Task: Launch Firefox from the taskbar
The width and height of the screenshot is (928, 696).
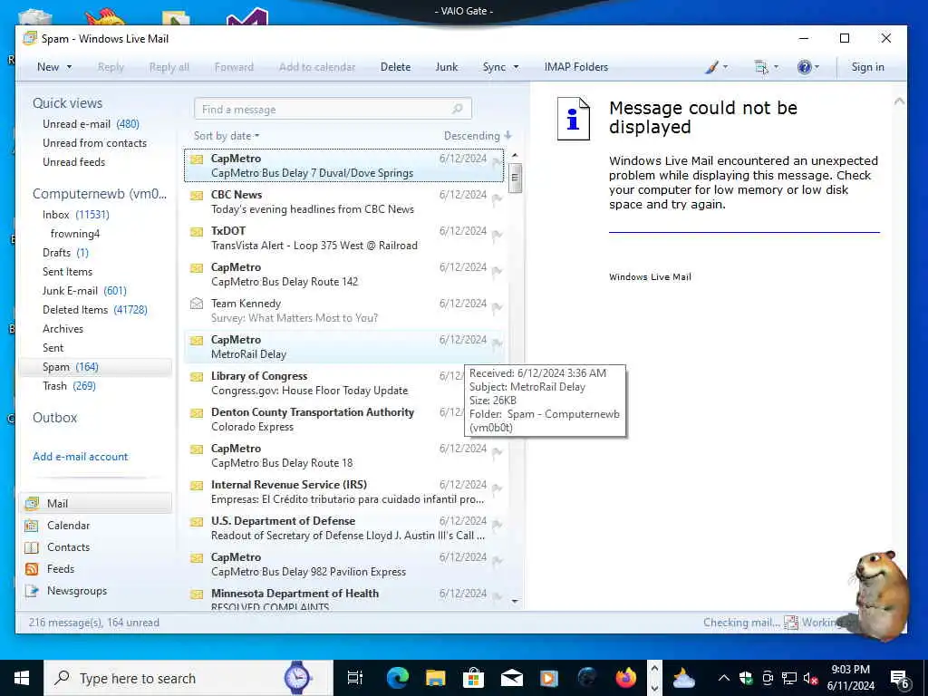Action: [x=625, y=678]
